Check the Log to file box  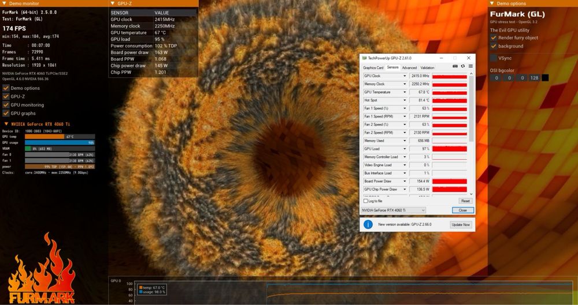coord(366,201)
